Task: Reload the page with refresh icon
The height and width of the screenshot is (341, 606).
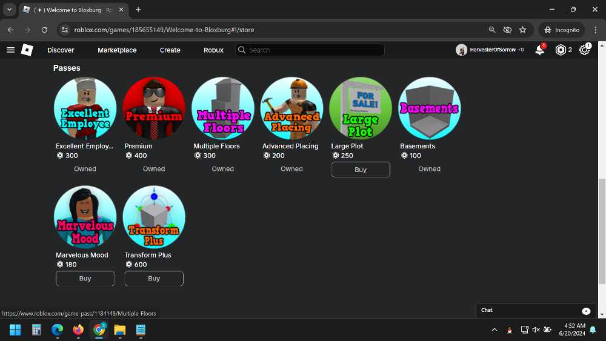Action: tap(44, 30)
